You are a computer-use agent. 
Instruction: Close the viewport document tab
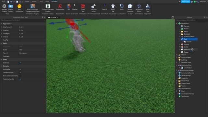(x=57, y=17)
